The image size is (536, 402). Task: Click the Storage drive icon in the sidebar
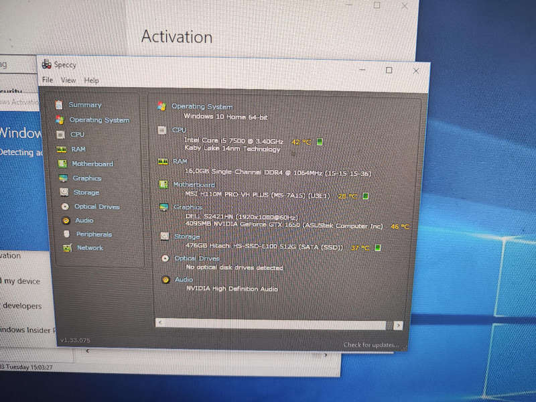pyautogui.click(x=64, y=192)
